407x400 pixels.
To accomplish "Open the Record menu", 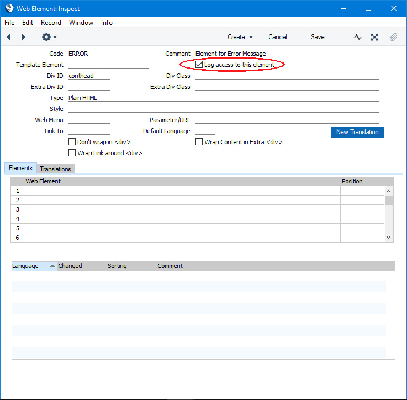I will point(51,23).
